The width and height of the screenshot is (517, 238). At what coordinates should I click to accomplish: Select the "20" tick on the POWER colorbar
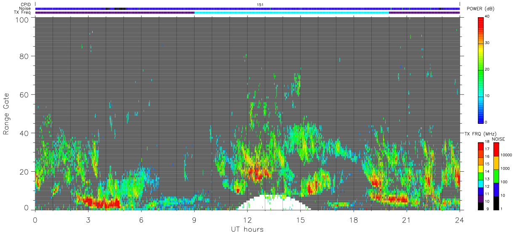click(487, 69)
